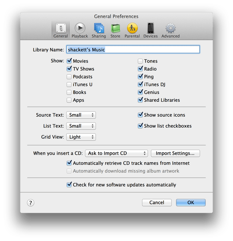Toggle Check for new software updates automatically
The width and height of the screenshot is (233, 241).
pyautogui.click(x=69, y=184)
